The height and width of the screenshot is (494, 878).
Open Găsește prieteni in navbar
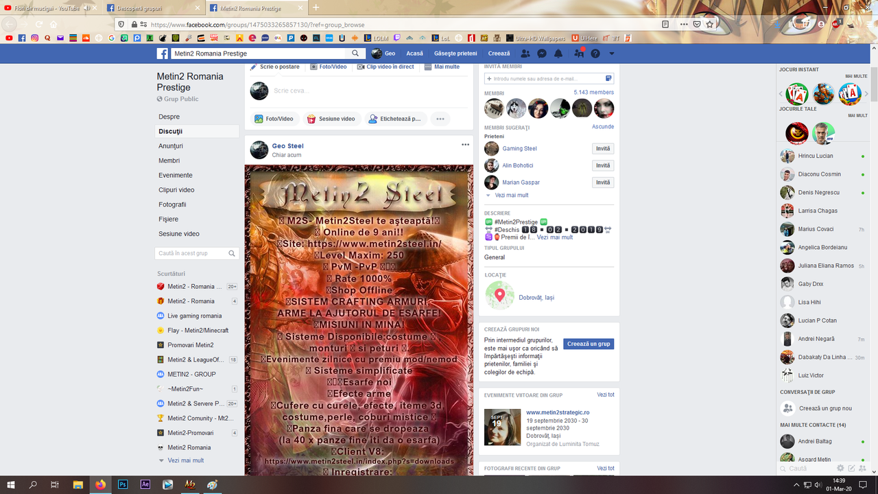[455, 54]
